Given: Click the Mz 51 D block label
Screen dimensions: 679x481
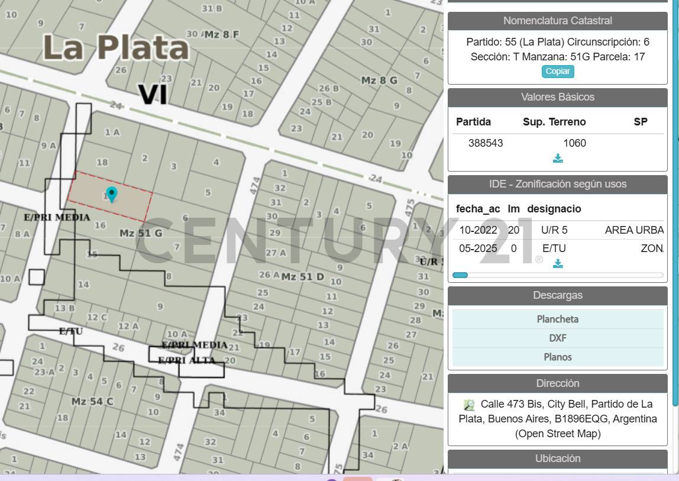Looking at the screenshot, I should (302, 277).
